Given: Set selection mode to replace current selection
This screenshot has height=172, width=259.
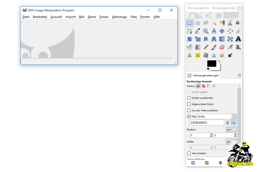Looking at the screenshot, I should coord(198,86).
